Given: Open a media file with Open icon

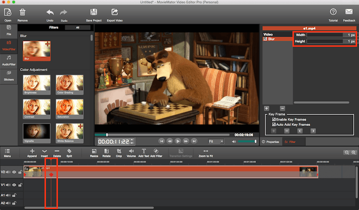Looking at the screenshot, I should tap(8, 12).
